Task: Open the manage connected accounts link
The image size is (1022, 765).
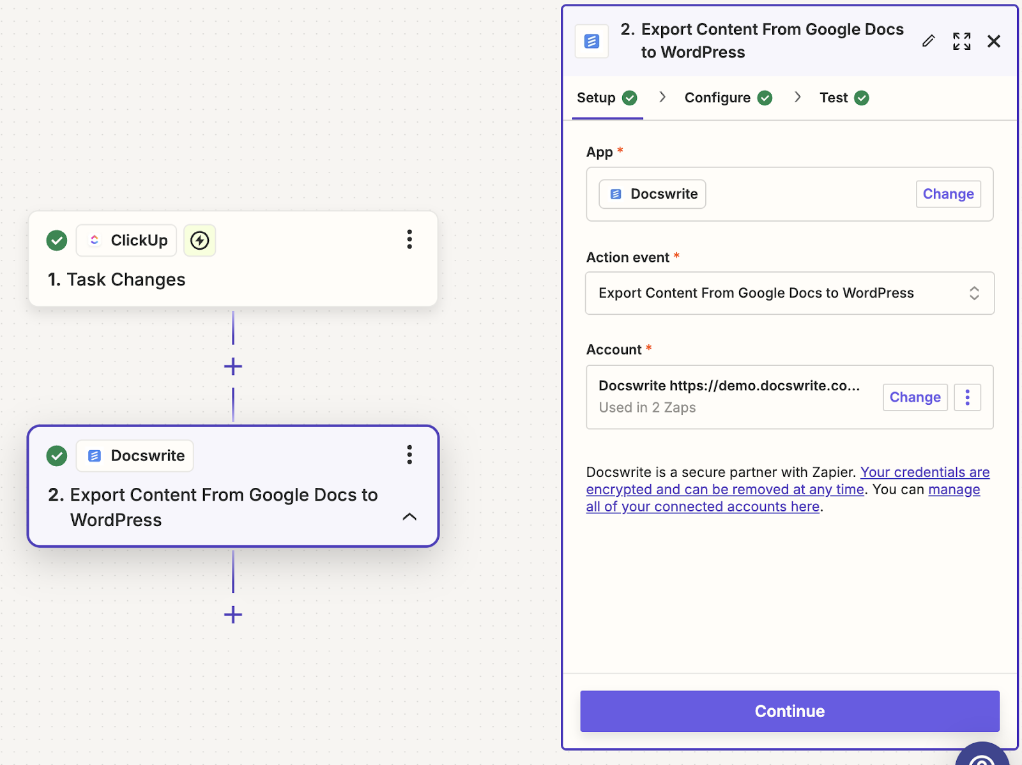Action: (x=783, y=498)
